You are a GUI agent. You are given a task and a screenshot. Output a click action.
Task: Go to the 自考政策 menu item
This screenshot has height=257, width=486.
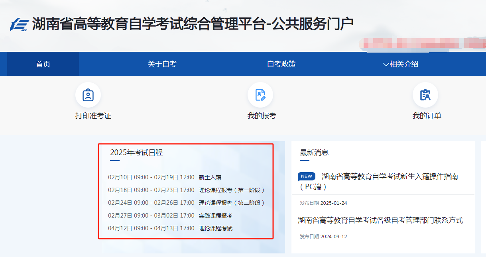[x=281, y=64]
